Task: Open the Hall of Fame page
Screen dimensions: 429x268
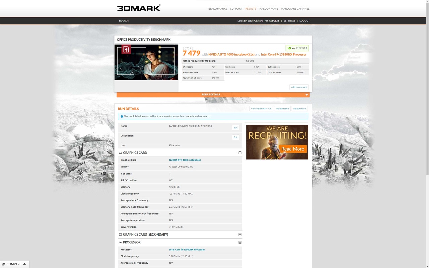Action: [x=268, y=9]
